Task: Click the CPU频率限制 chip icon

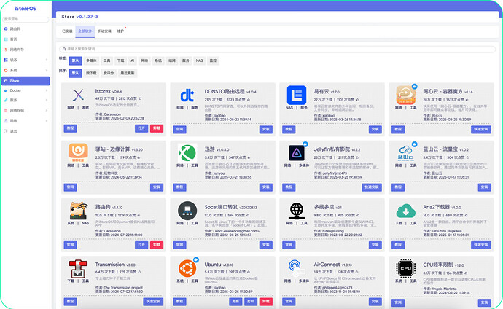Action: pyautogui.click(x=405, y=267)
